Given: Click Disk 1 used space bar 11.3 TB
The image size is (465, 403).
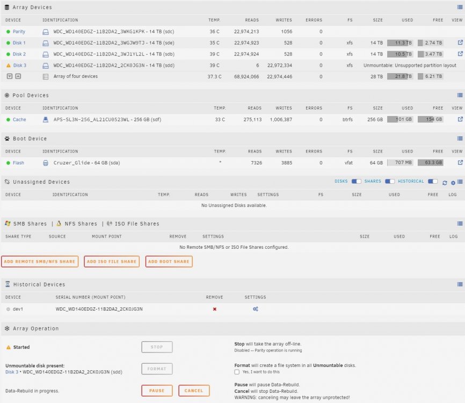Looking at the screenshot, I should 399,43.
